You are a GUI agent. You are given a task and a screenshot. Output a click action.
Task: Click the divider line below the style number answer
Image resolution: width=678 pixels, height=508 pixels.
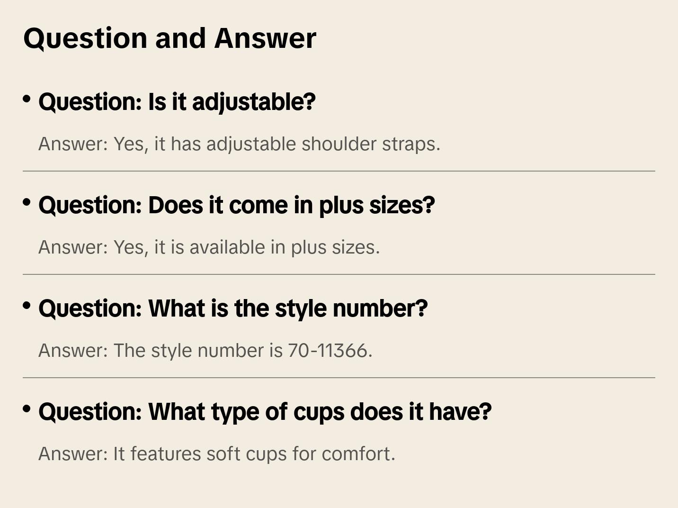click(x=339, y=378)
